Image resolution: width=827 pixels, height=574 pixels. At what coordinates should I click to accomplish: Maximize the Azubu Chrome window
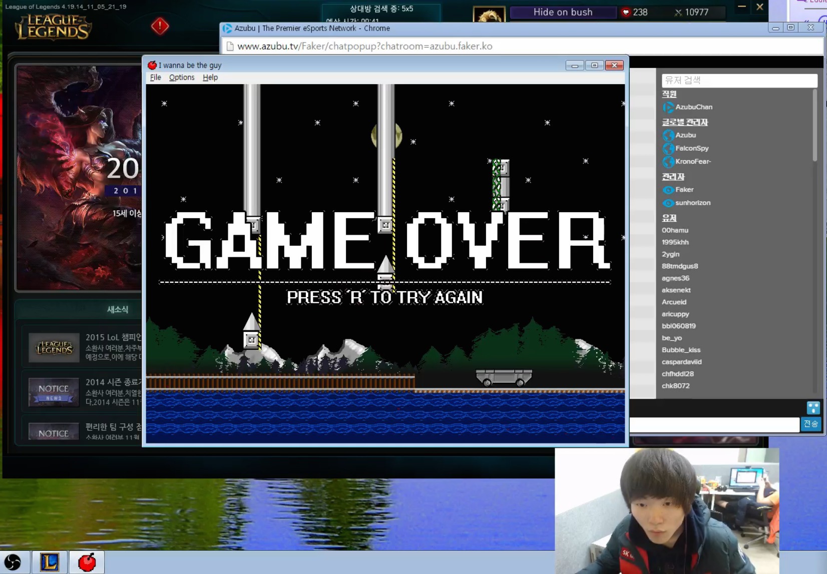[791, 28]
